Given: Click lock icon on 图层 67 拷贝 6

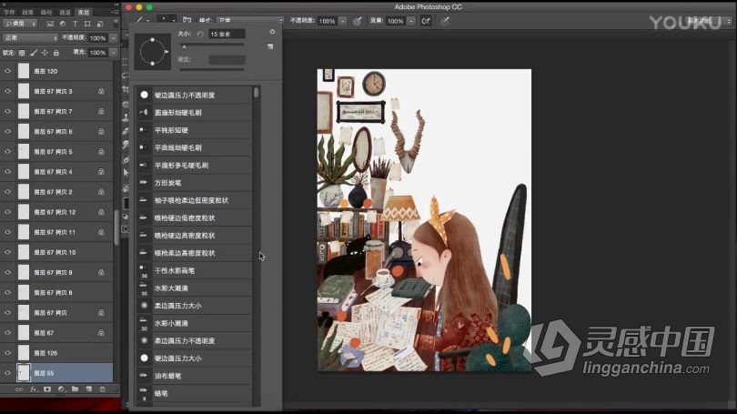Looking at the screenshot, I should pos(101,132).
